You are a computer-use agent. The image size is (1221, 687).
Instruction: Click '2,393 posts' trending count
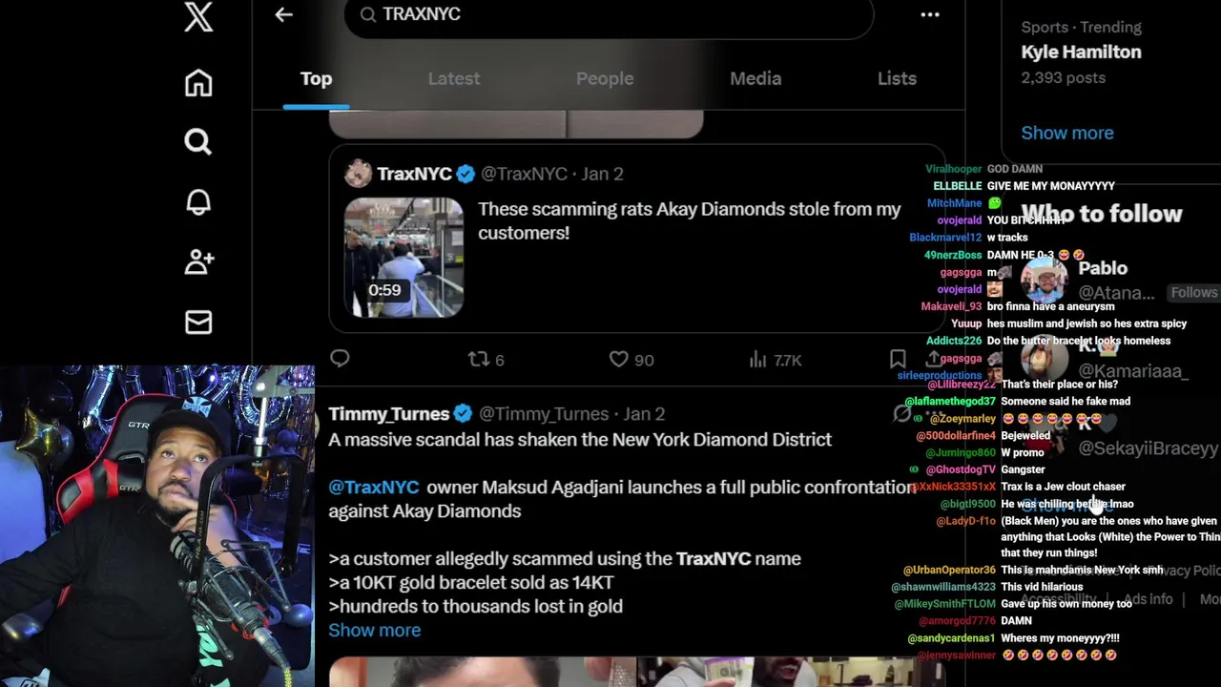click(1063, 77)
